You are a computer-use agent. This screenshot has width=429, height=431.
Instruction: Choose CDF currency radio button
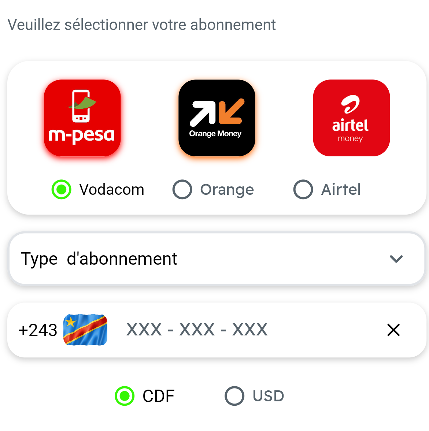[125, 396]
